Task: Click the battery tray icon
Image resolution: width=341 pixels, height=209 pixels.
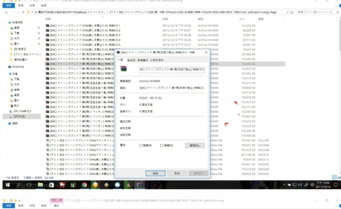Action: tap(289, 185)
